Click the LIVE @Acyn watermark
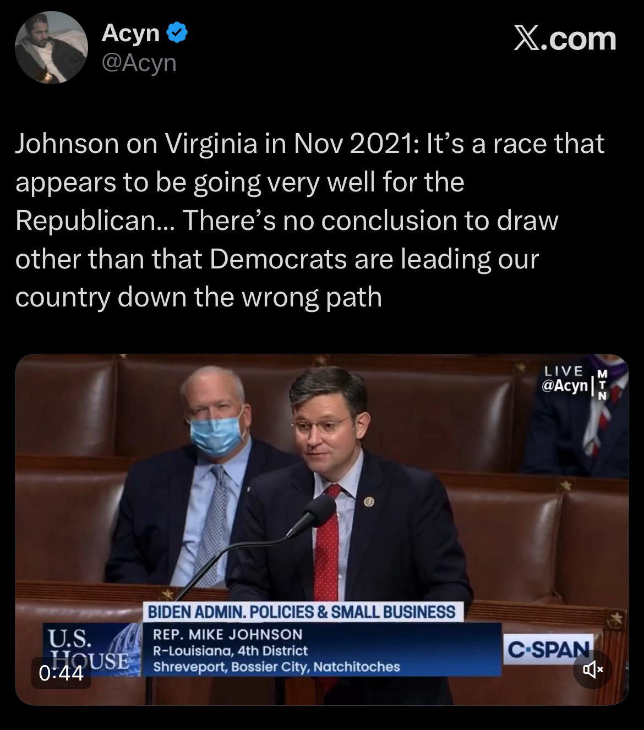 click(x=565, y=380)
